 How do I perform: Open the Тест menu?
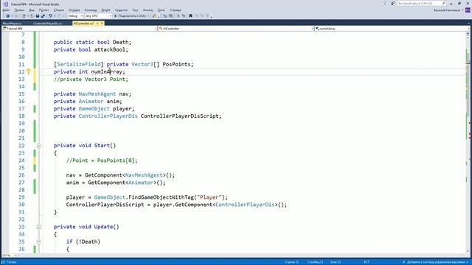(135, 10)
